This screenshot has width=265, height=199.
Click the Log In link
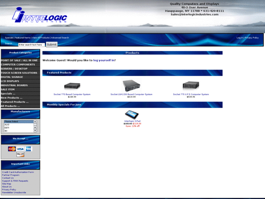point(239,38)
